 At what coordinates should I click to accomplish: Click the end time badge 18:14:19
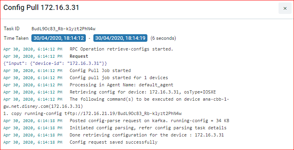point(120,38)
